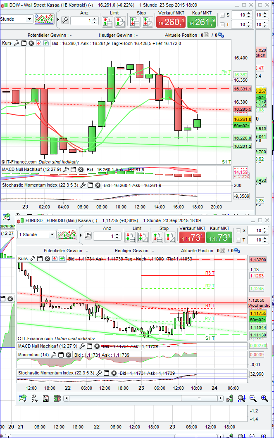Increase Anz quantity in DOW window
The height and width of the screenshot is (438, 274).
click(94, 19)
